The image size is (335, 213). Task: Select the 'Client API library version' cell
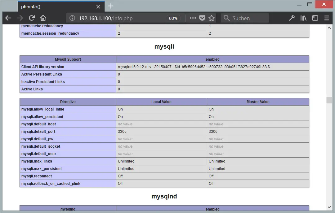pos(68,67)
